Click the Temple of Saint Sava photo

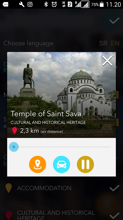click(61, 95)
